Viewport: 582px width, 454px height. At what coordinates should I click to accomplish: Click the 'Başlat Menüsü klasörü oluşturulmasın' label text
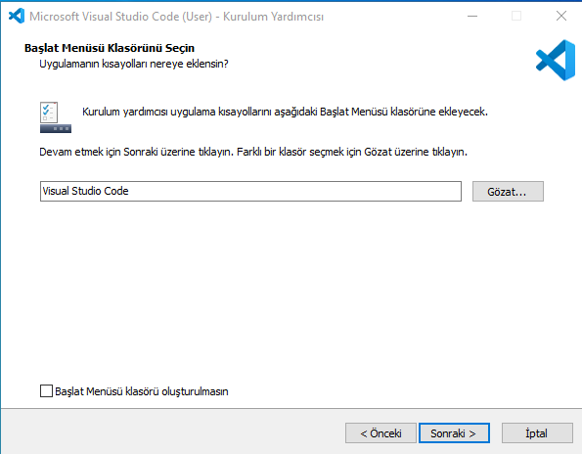tap(142, 391)
